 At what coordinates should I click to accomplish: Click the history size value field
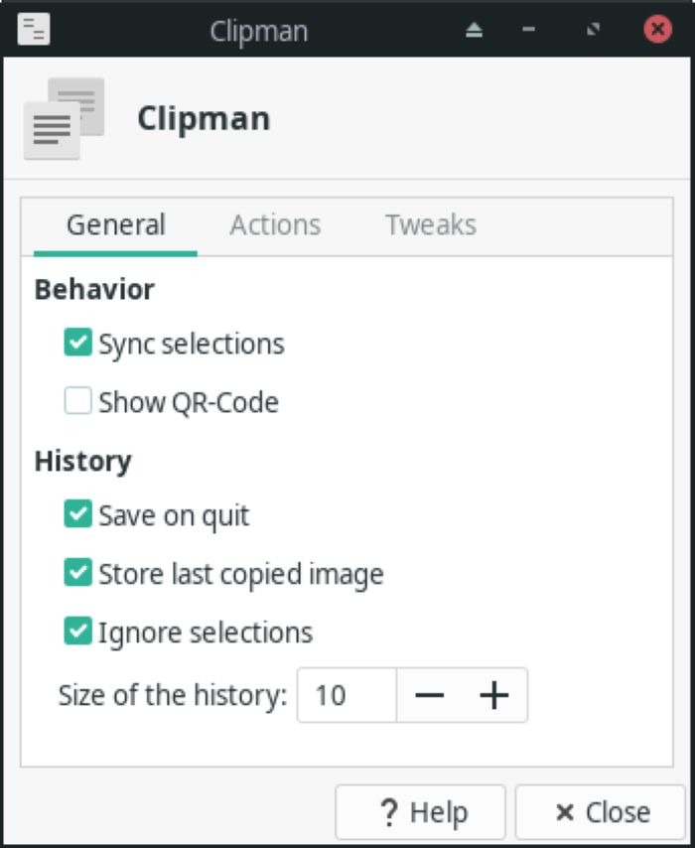(x=347, y=695)
